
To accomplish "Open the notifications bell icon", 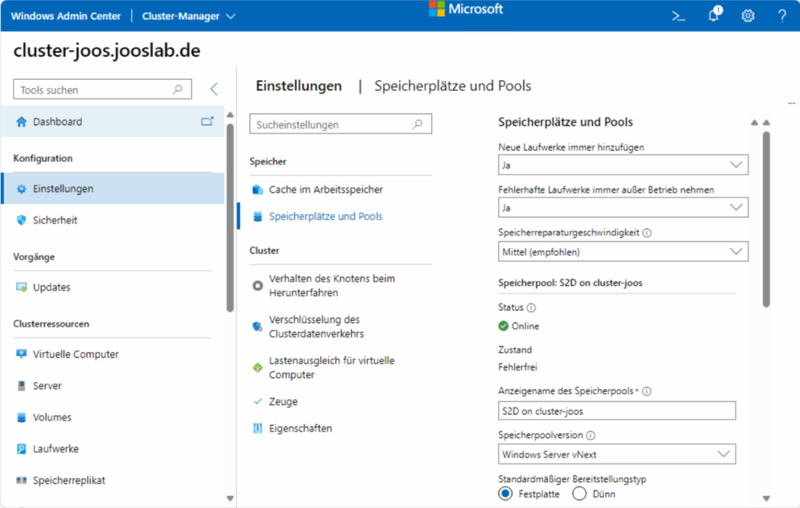I will tap(713, 15).
